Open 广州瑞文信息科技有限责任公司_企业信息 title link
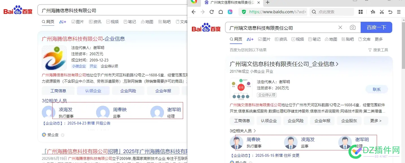 click(284, 64)
